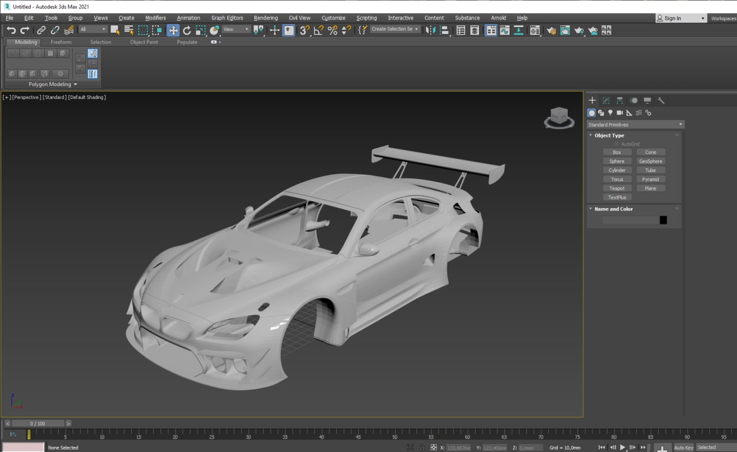Switch to the Freeform ribbon tab

[61, 42]
